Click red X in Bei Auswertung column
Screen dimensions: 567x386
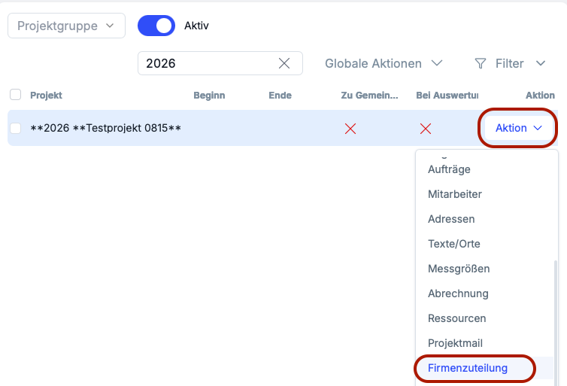pos(426,129)
